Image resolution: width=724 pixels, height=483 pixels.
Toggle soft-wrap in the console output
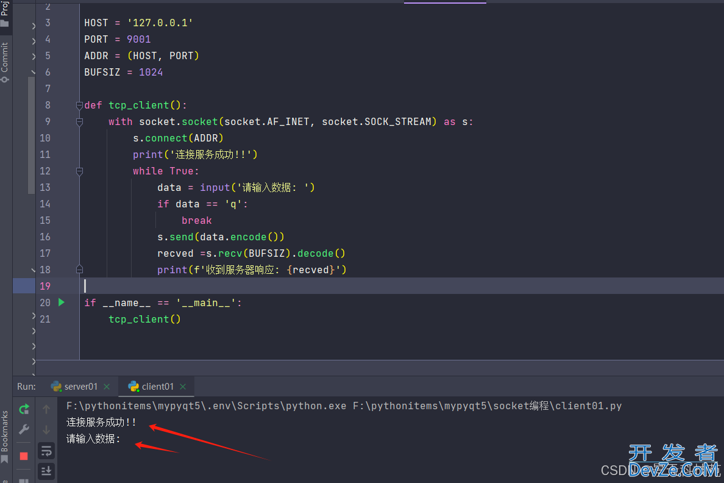[46, 451]
